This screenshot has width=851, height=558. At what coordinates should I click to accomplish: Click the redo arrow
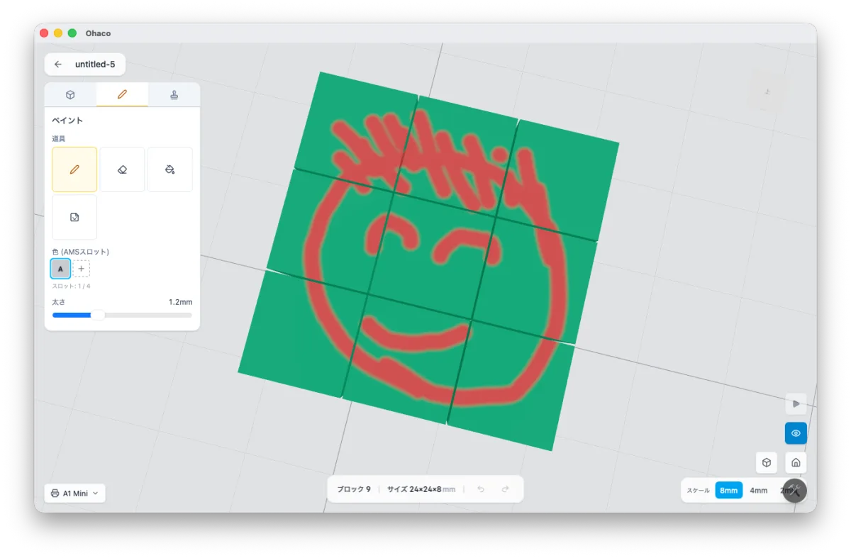506,489
